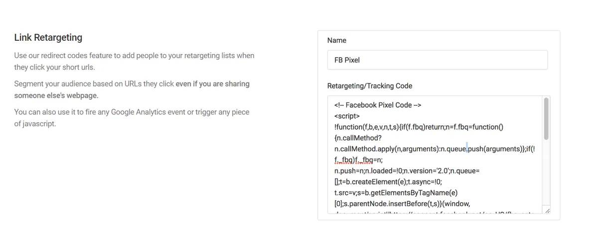The height and width of the screenshot is (238, 598).
Task: Click the "{n.callMethod?" code line
Action: 358,138
